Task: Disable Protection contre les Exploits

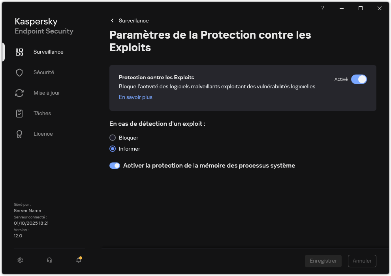Action: click(x=359, y=79)
